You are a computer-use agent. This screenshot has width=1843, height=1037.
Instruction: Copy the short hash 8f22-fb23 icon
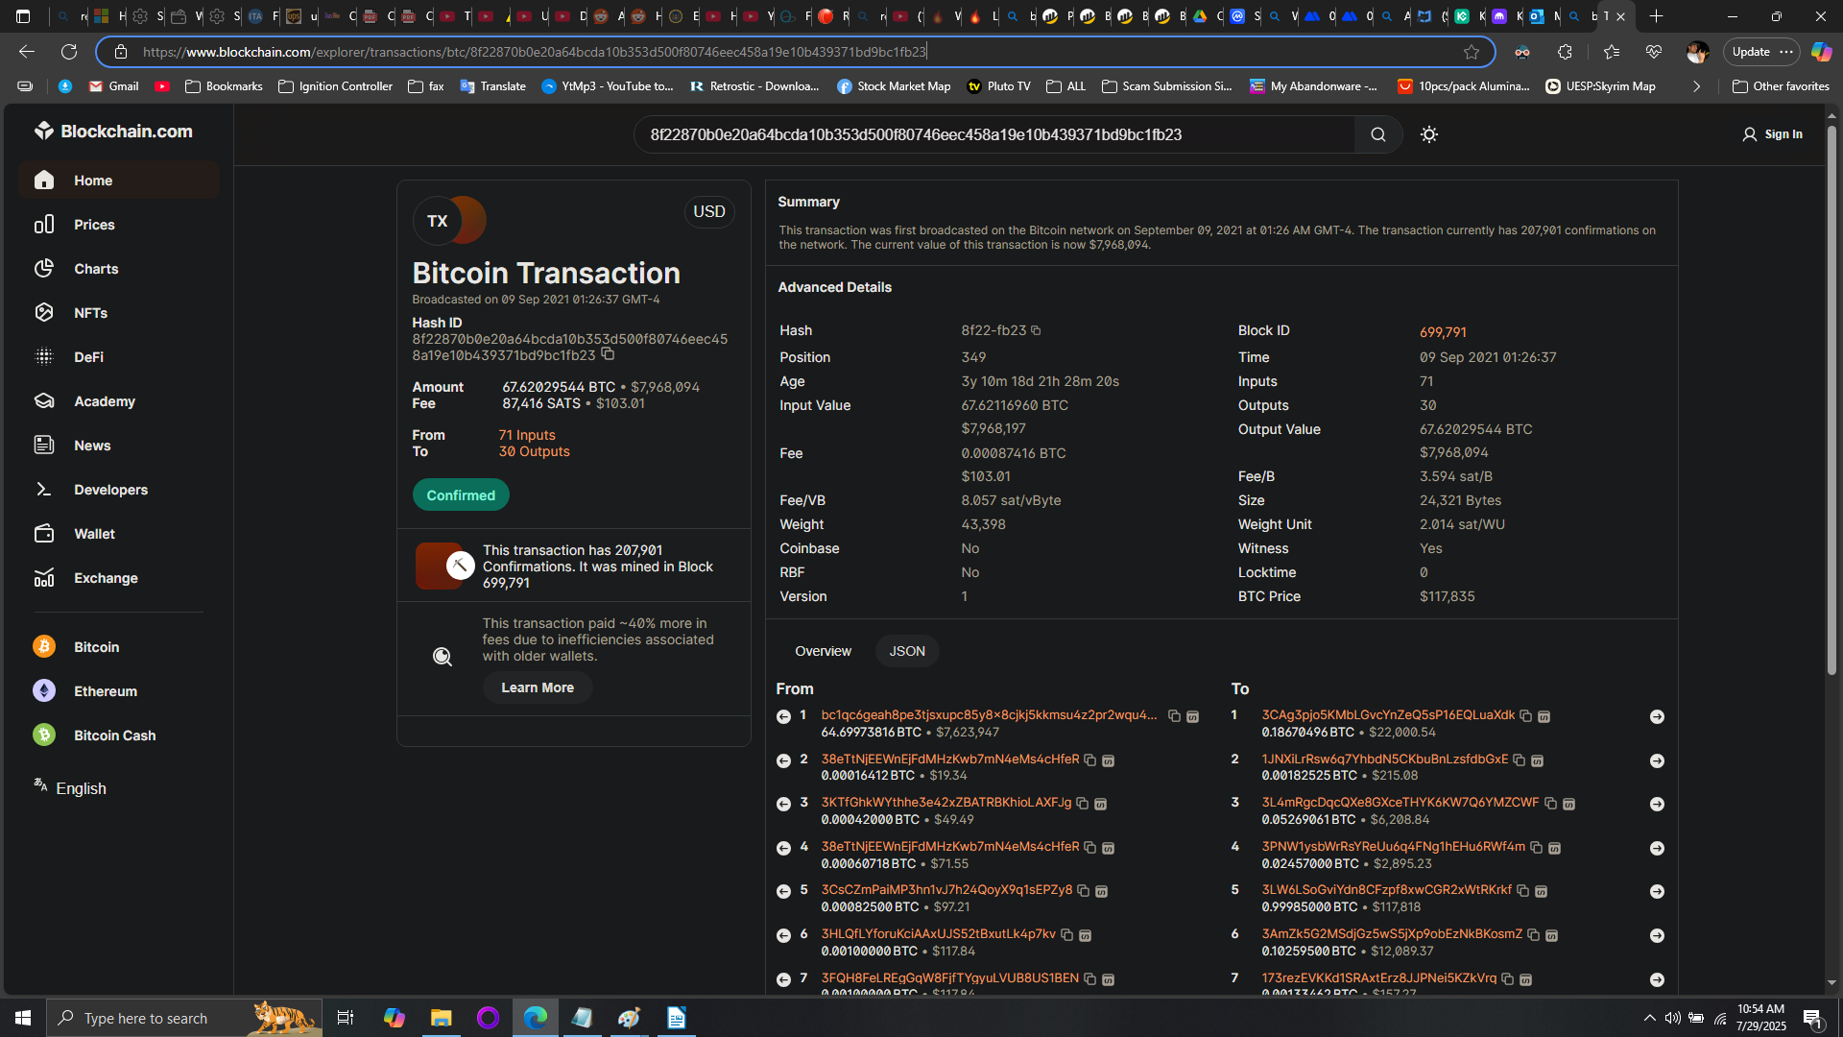point(1036,330)
